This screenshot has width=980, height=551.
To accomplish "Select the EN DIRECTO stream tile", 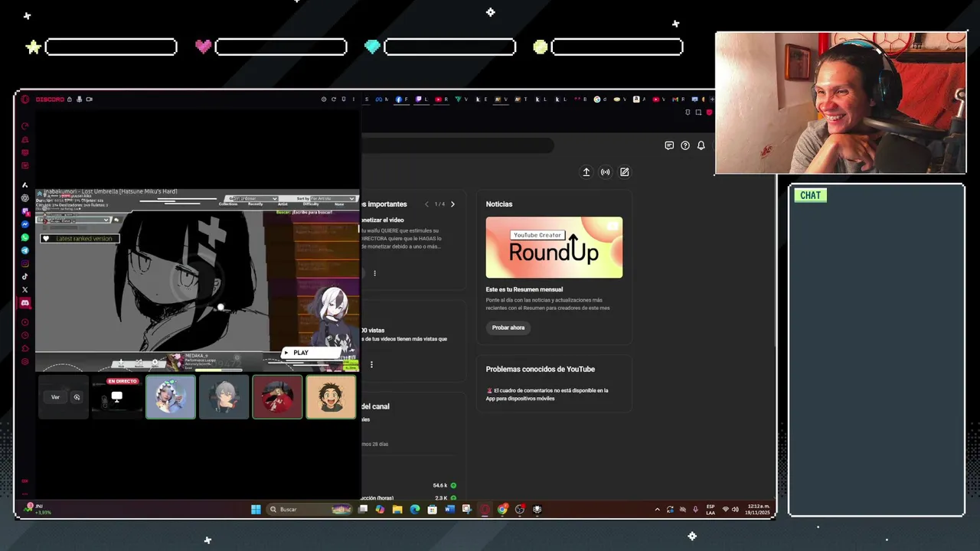I will pos(117,397).
